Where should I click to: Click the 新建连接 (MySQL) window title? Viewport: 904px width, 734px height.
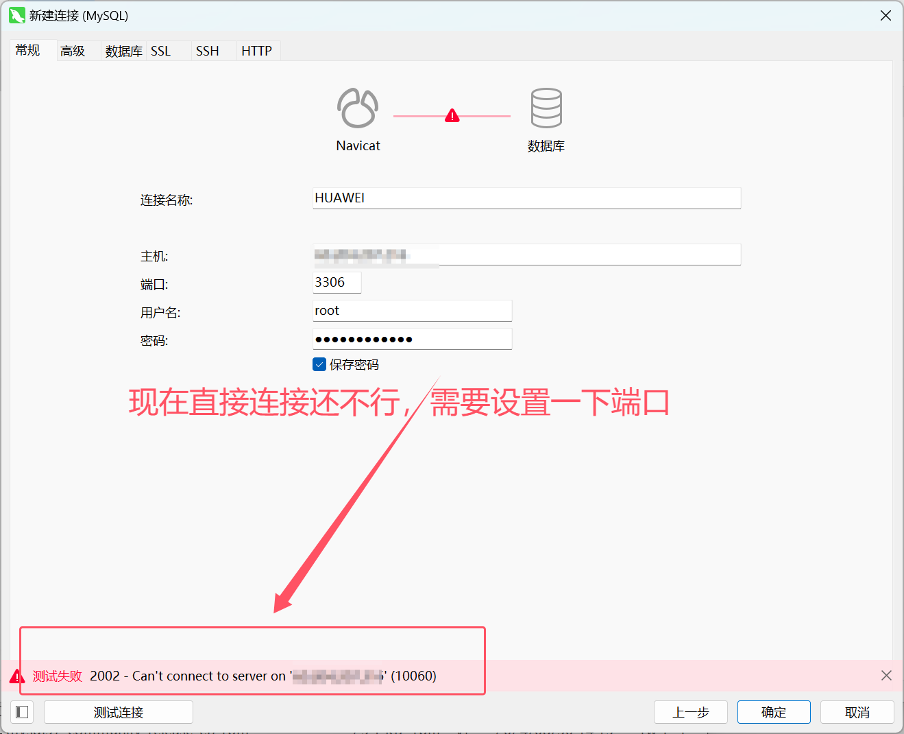point(79,15)
